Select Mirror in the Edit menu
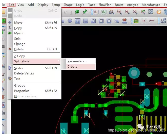Viewport: 168px width, 135px height. coord(19,33)
